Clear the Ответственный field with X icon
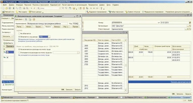This screenshot has width=193, height=103. [188, 29]
